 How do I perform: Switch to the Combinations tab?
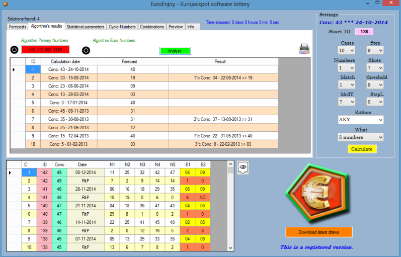point(152,27)
